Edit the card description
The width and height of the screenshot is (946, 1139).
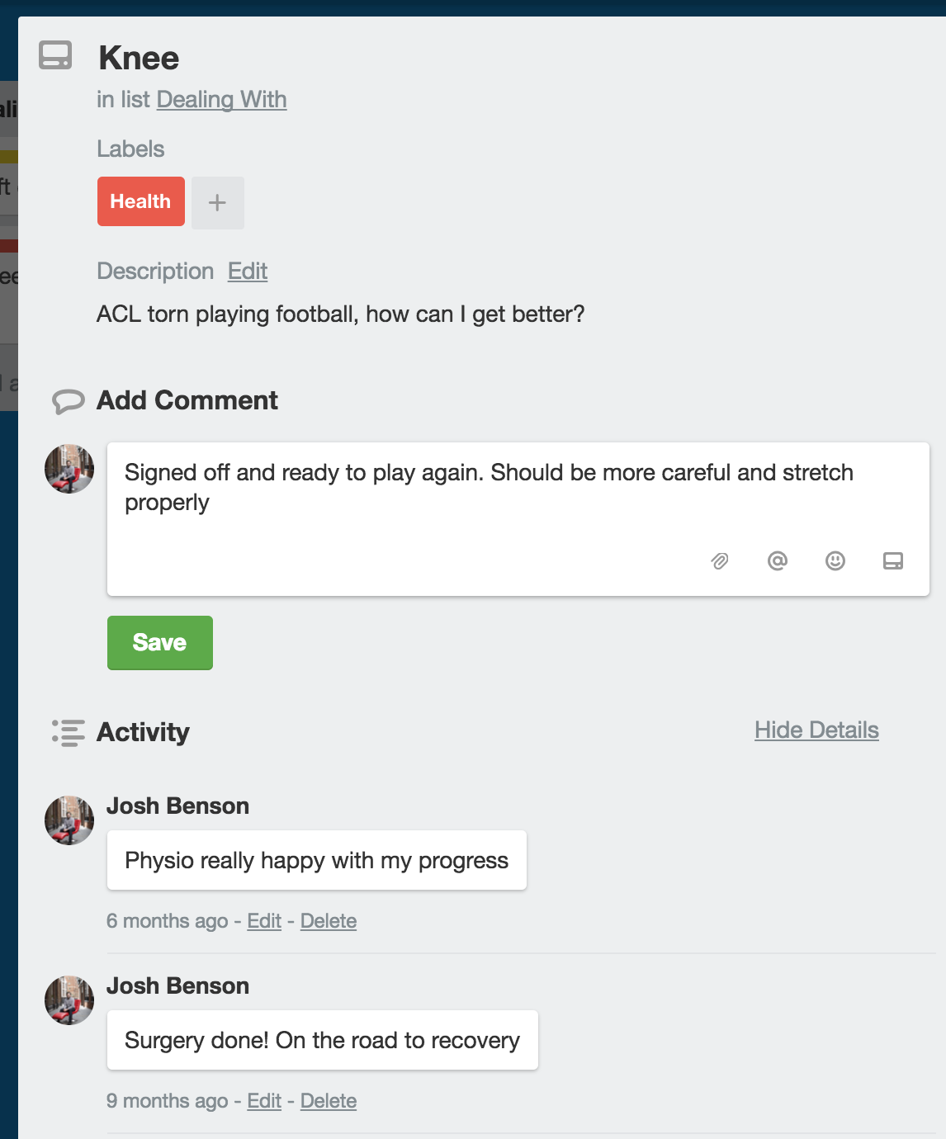(x=248, y=271)
